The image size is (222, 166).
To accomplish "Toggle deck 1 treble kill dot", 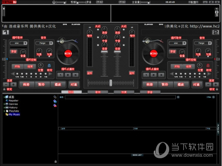I will click(98, 30).
